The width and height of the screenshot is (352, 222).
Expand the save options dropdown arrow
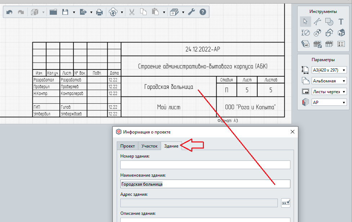[74, 12]
